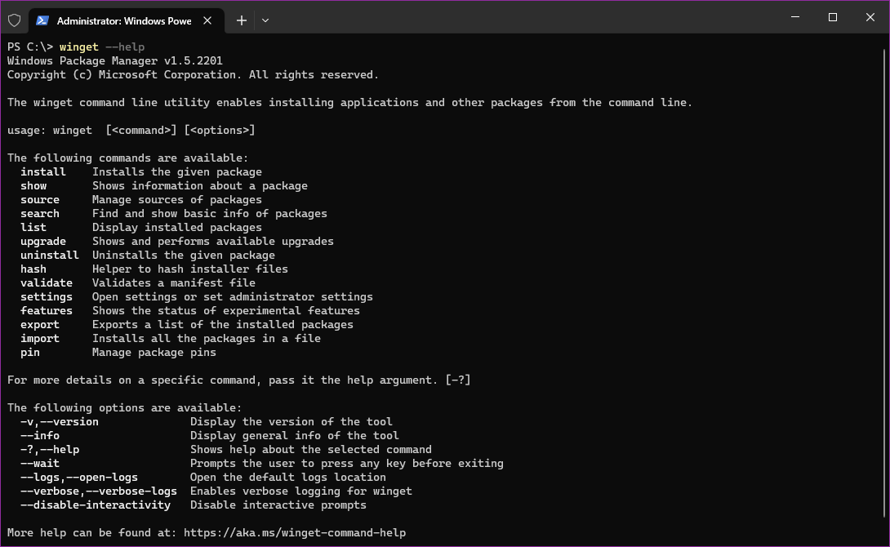The image size is (890, 547).
Task: Click 'Disable interactive prompts' description
Action: click(278, 505)
